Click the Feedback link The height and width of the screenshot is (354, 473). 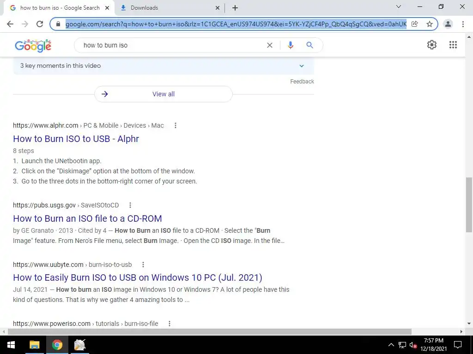[302, 82]
